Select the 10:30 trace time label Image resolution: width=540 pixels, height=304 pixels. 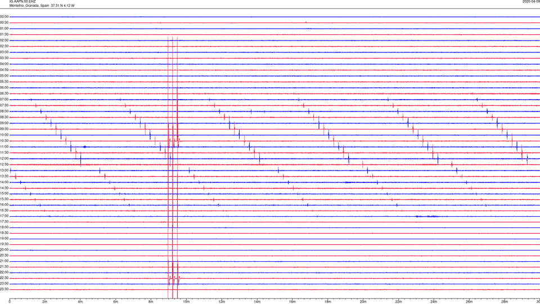4,141
